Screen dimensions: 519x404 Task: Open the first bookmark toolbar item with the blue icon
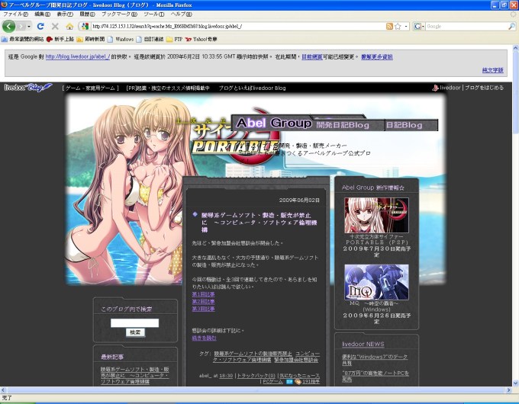tap(22, 39)
